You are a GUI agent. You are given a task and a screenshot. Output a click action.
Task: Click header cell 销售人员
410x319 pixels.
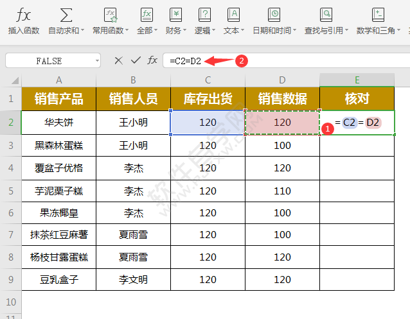pos(134,99)
